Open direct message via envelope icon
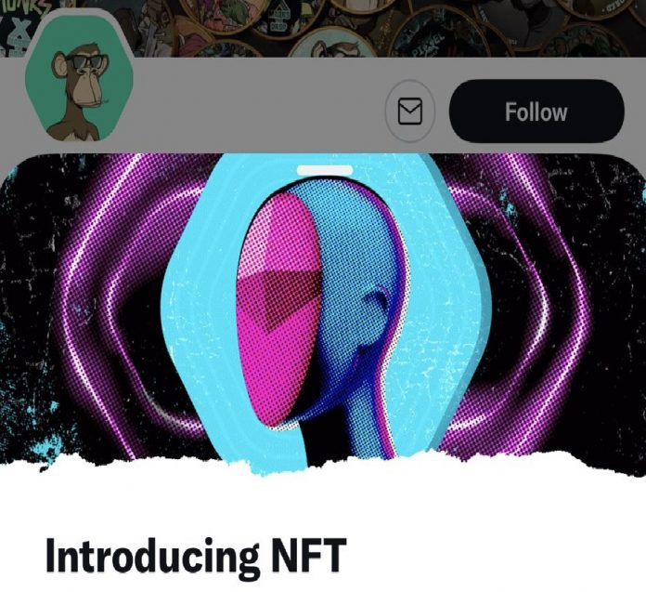Screen dimensions: 646x592 410,111
